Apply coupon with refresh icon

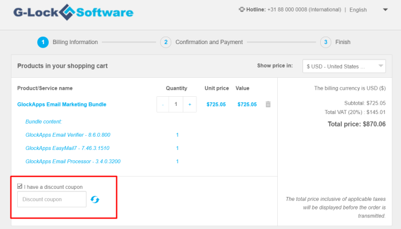[x=95, y=200]
